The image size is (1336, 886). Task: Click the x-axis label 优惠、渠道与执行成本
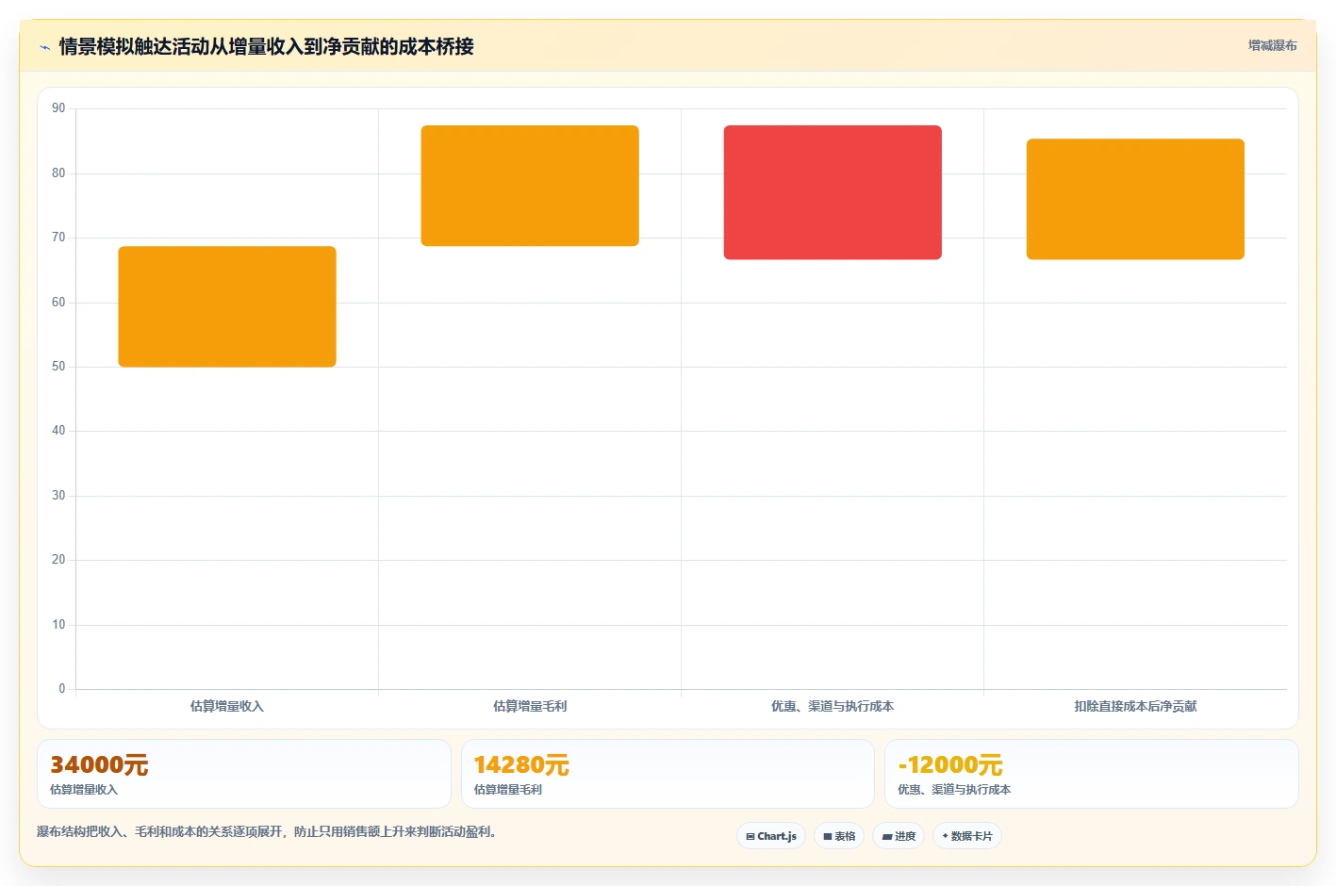click(x=833, y=706)
